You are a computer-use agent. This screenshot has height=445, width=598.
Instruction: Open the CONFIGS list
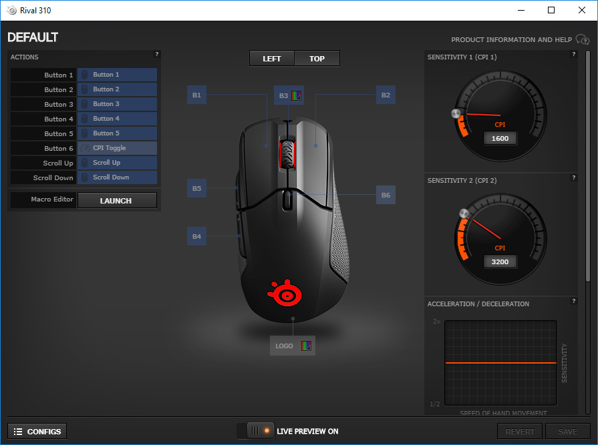(37, 431)
